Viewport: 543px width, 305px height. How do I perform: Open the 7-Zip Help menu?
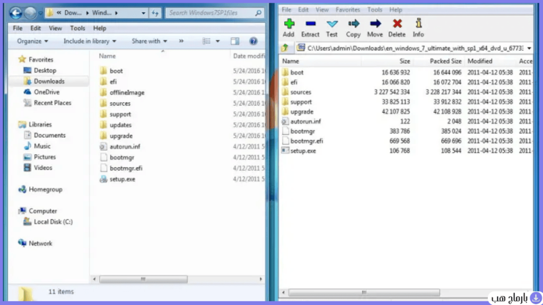pyautogui.click(x=396, y=10)
